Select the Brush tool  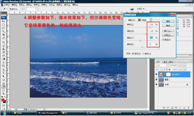tap(4, 45)
